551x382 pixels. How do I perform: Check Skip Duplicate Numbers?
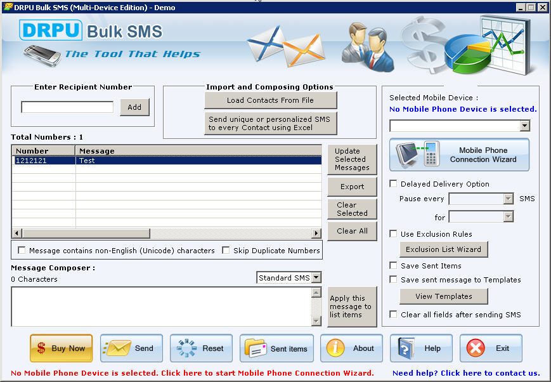point(226,250)
